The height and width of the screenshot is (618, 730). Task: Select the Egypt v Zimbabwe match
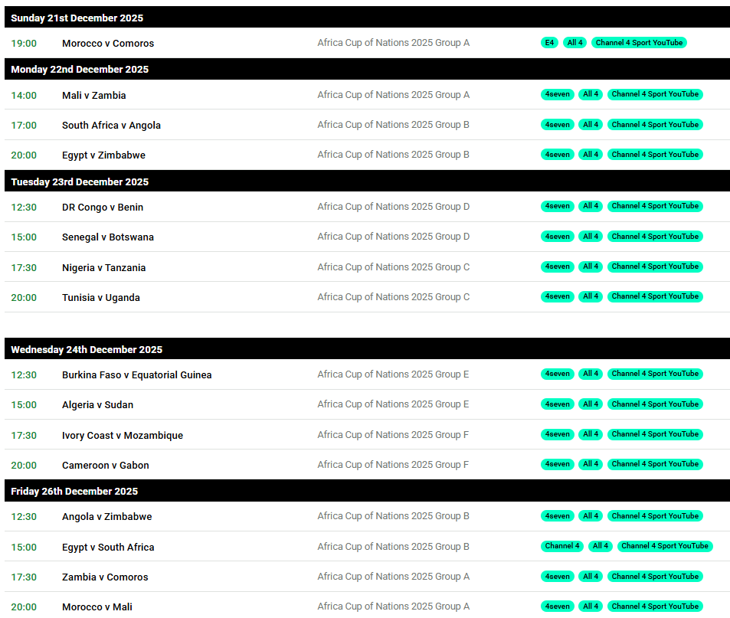click(x=104, y=155)
